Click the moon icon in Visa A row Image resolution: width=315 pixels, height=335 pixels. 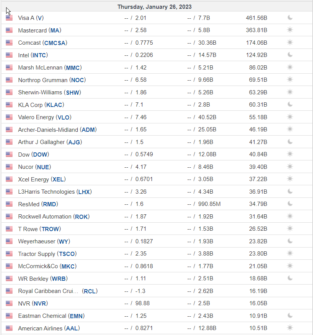click(x=290, y=18)
